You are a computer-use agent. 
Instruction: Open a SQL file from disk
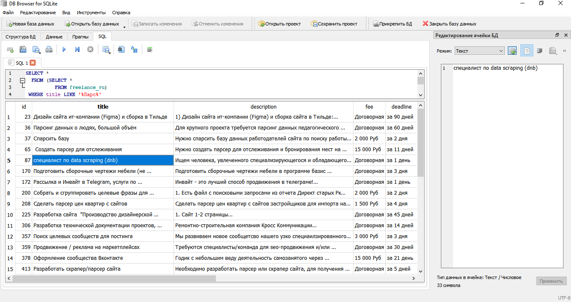click(x=23, y=49)
